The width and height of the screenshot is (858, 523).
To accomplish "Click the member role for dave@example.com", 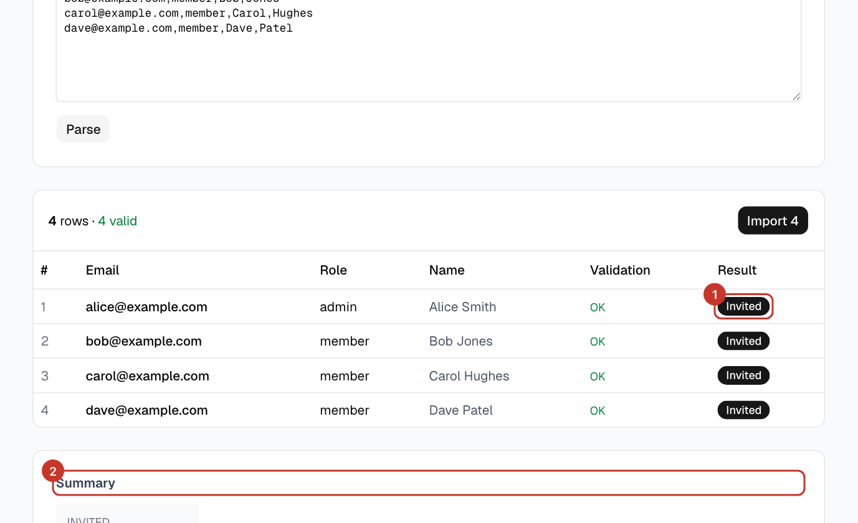I will point(345,410).
